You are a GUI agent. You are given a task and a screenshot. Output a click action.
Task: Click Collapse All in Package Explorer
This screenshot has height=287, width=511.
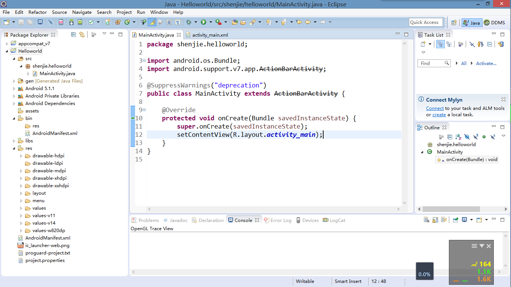(73, 34)
